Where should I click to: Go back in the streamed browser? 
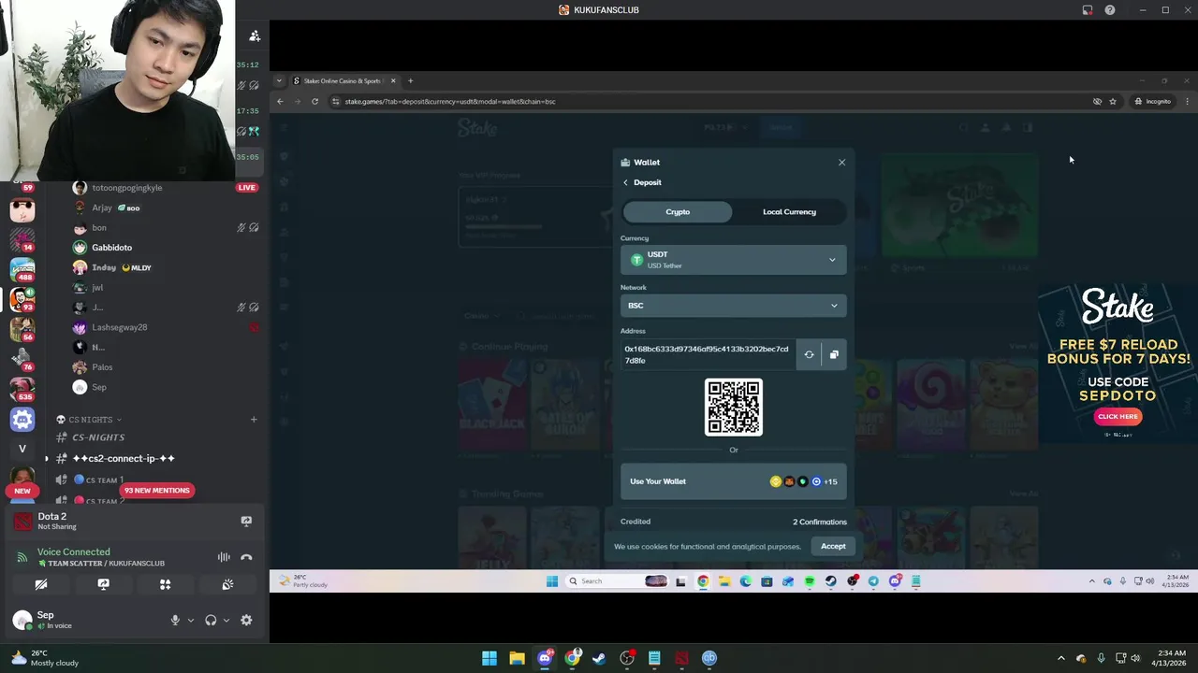tap(280, 101)
